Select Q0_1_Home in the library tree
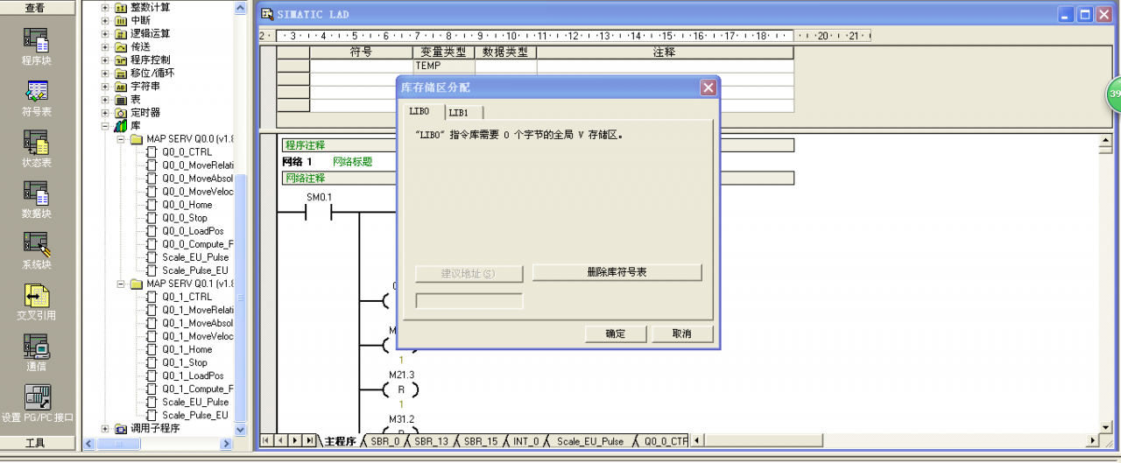The image size is (1121, 463). [187, 349]
